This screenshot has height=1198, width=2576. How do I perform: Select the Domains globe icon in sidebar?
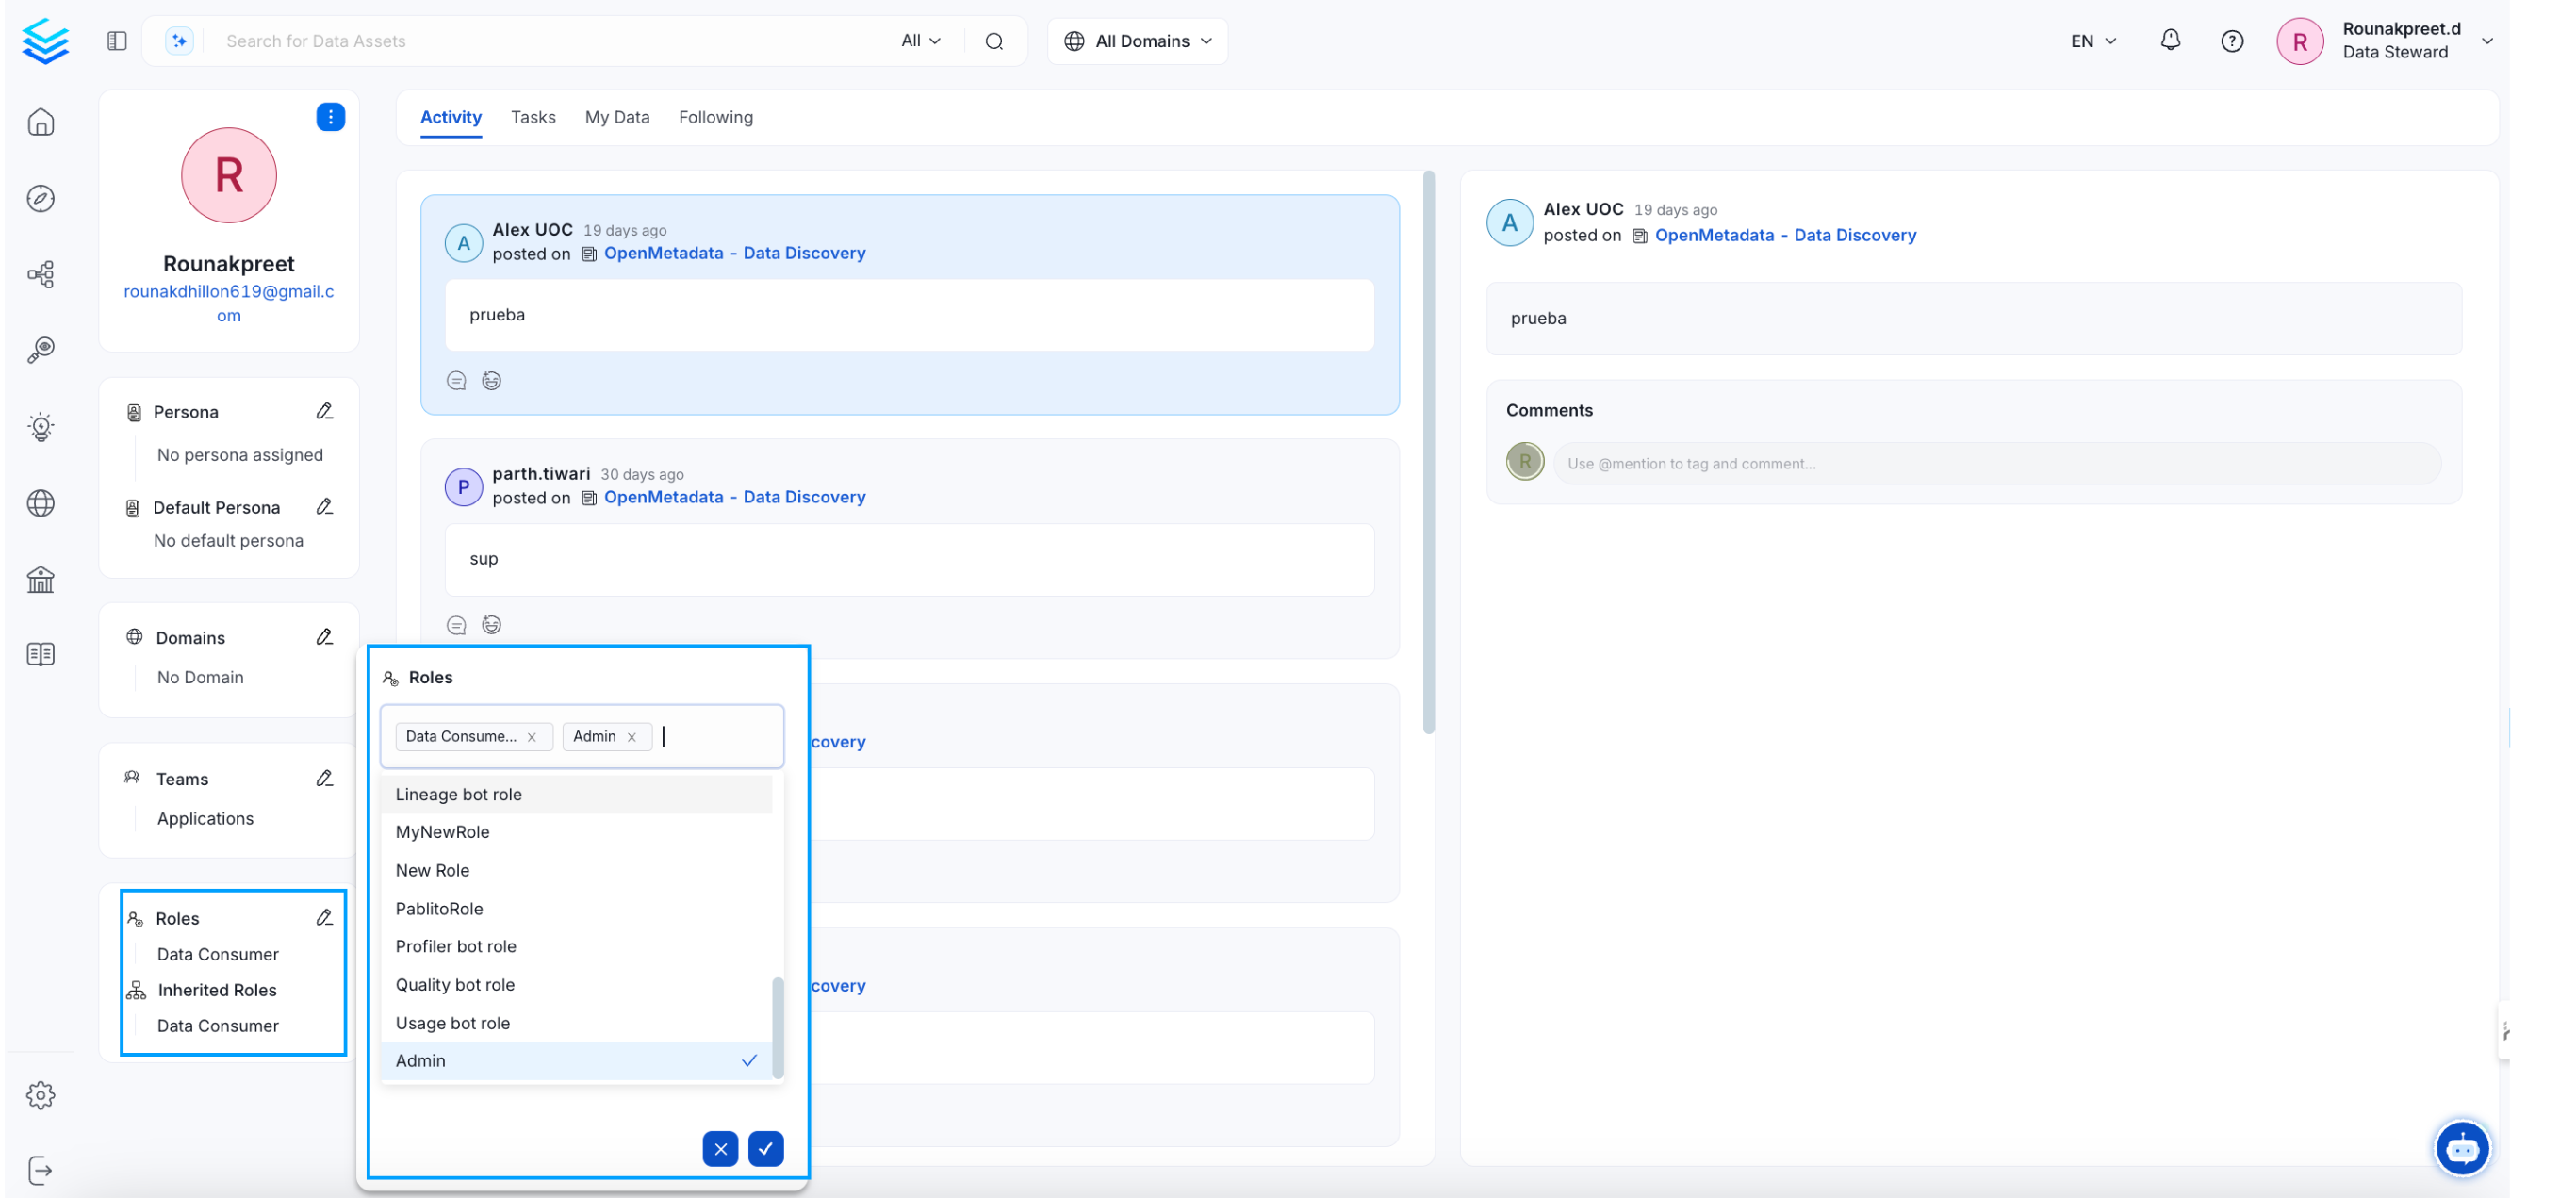click(x=41, y=503)
